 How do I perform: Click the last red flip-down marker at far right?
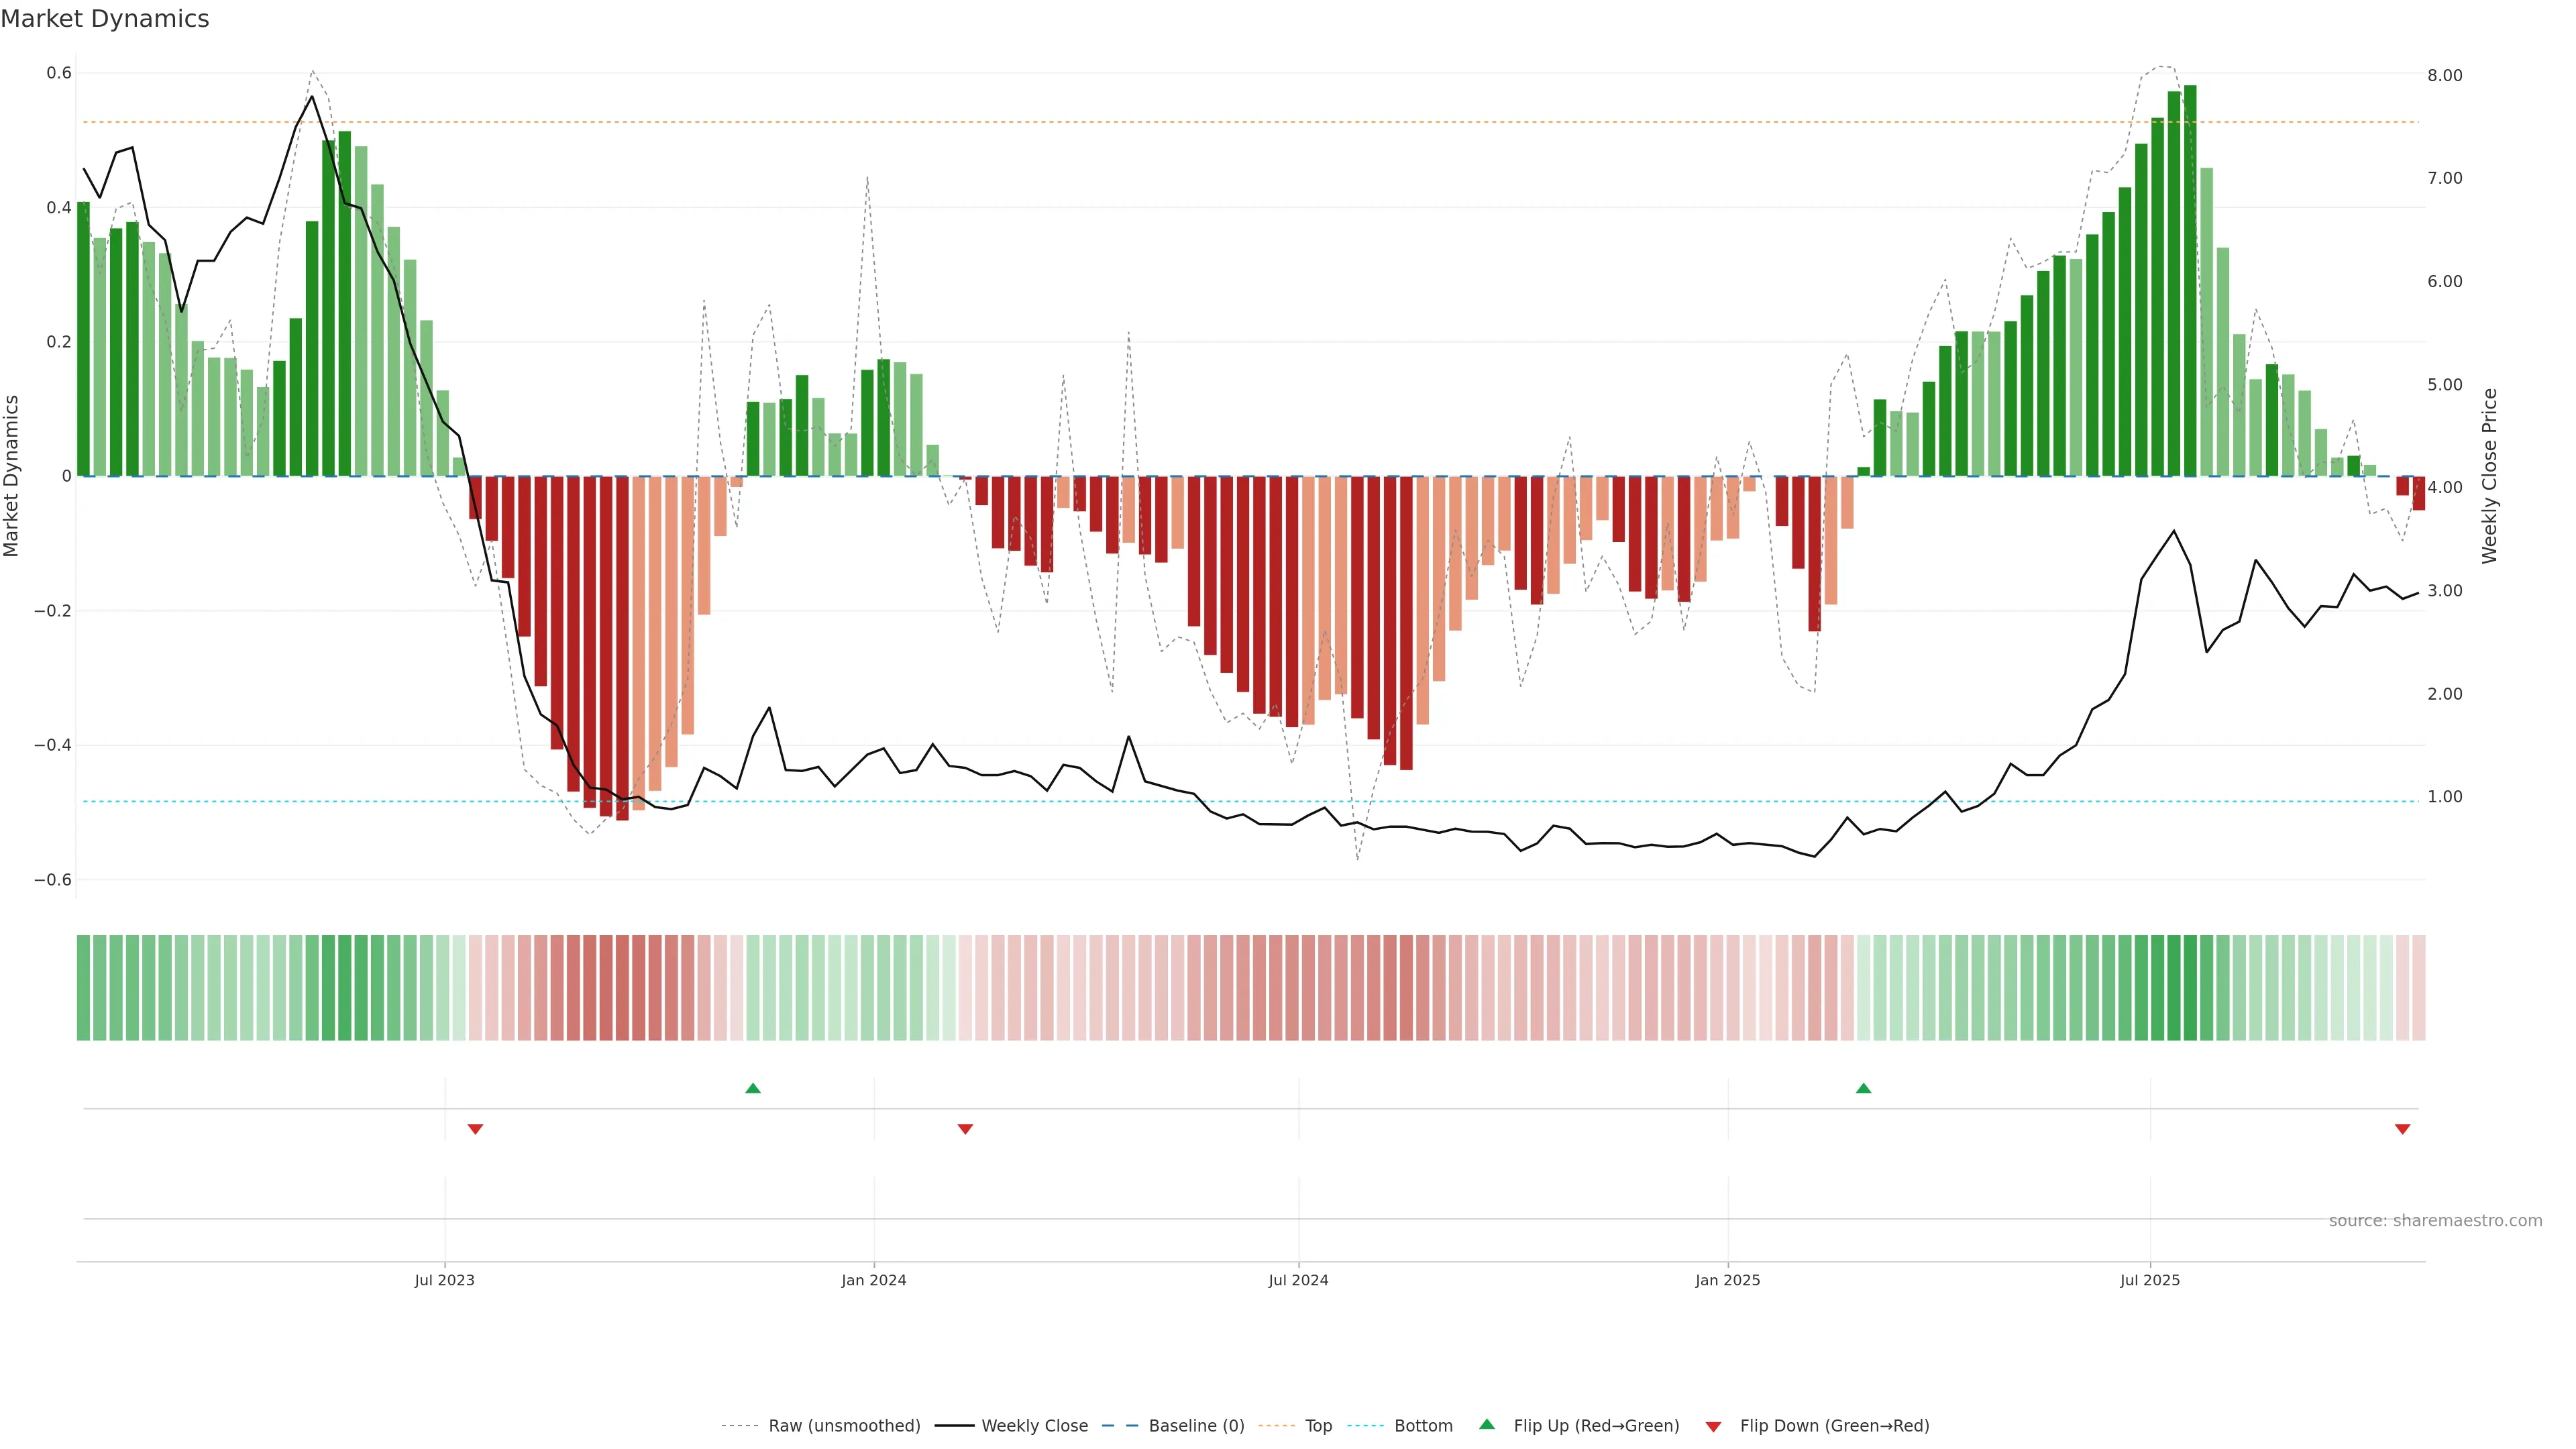(2402, 1129)
